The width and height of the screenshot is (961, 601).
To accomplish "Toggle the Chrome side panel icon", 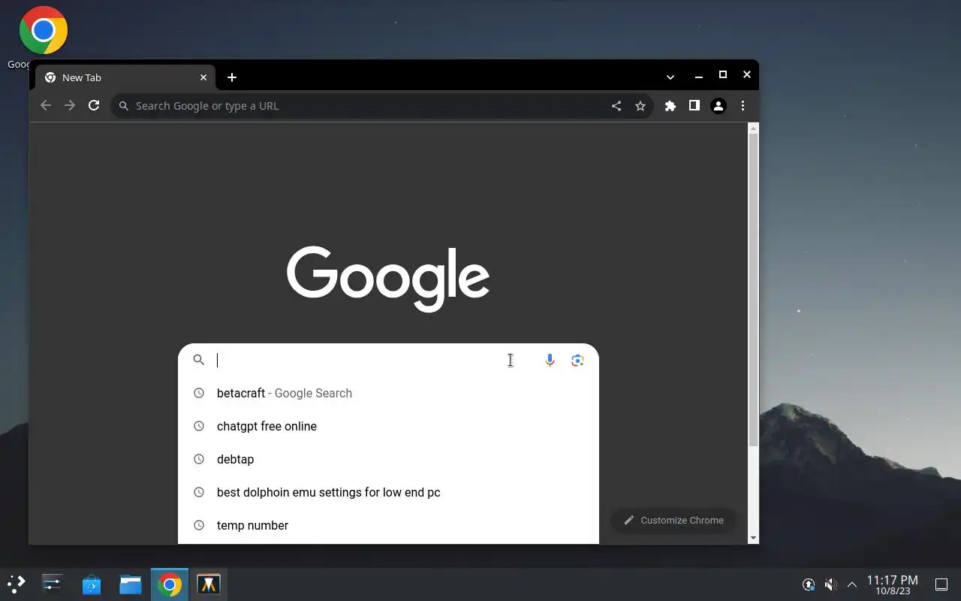I will (694, 106).
